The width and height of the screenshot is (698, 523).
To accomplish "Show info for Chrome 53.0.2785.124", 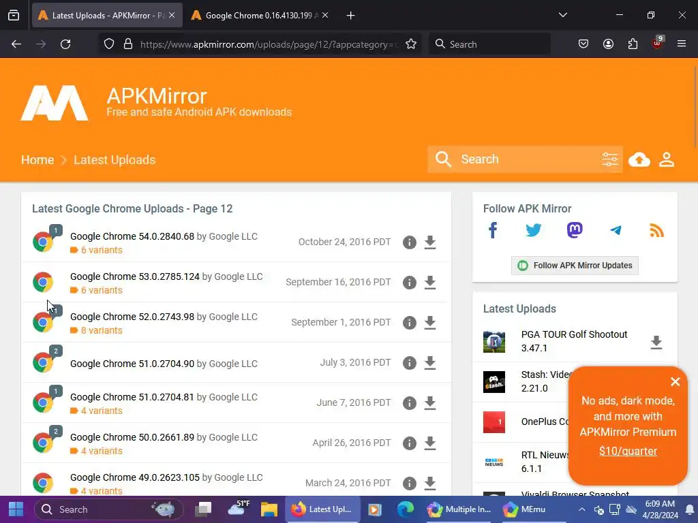I will coord(410,283).
